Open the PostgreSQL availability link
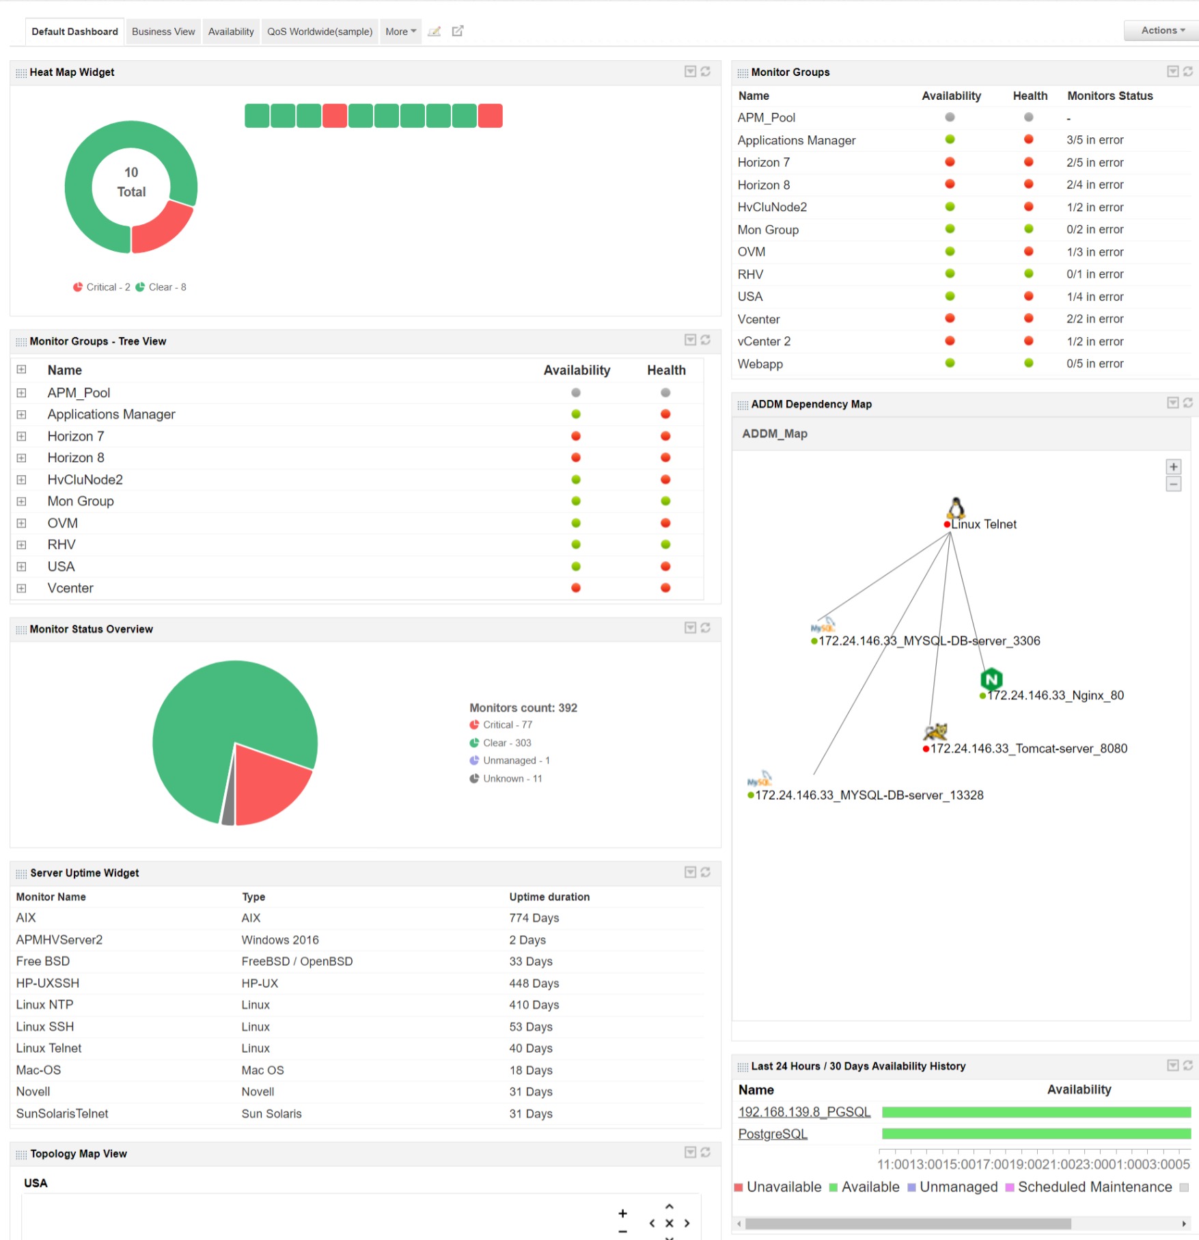The width and height of the screenshot is (1199, 1240). (772, 1133)
